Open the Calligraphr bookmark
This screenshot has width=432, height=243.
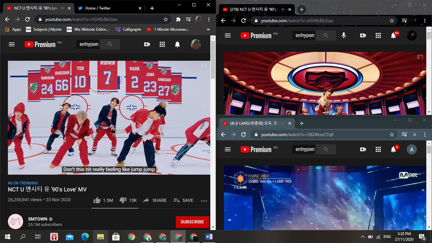tap(128, 30)
